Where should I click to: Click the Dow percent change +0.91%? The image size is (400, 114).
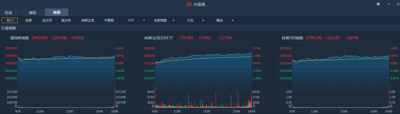[x=77, y=38]
